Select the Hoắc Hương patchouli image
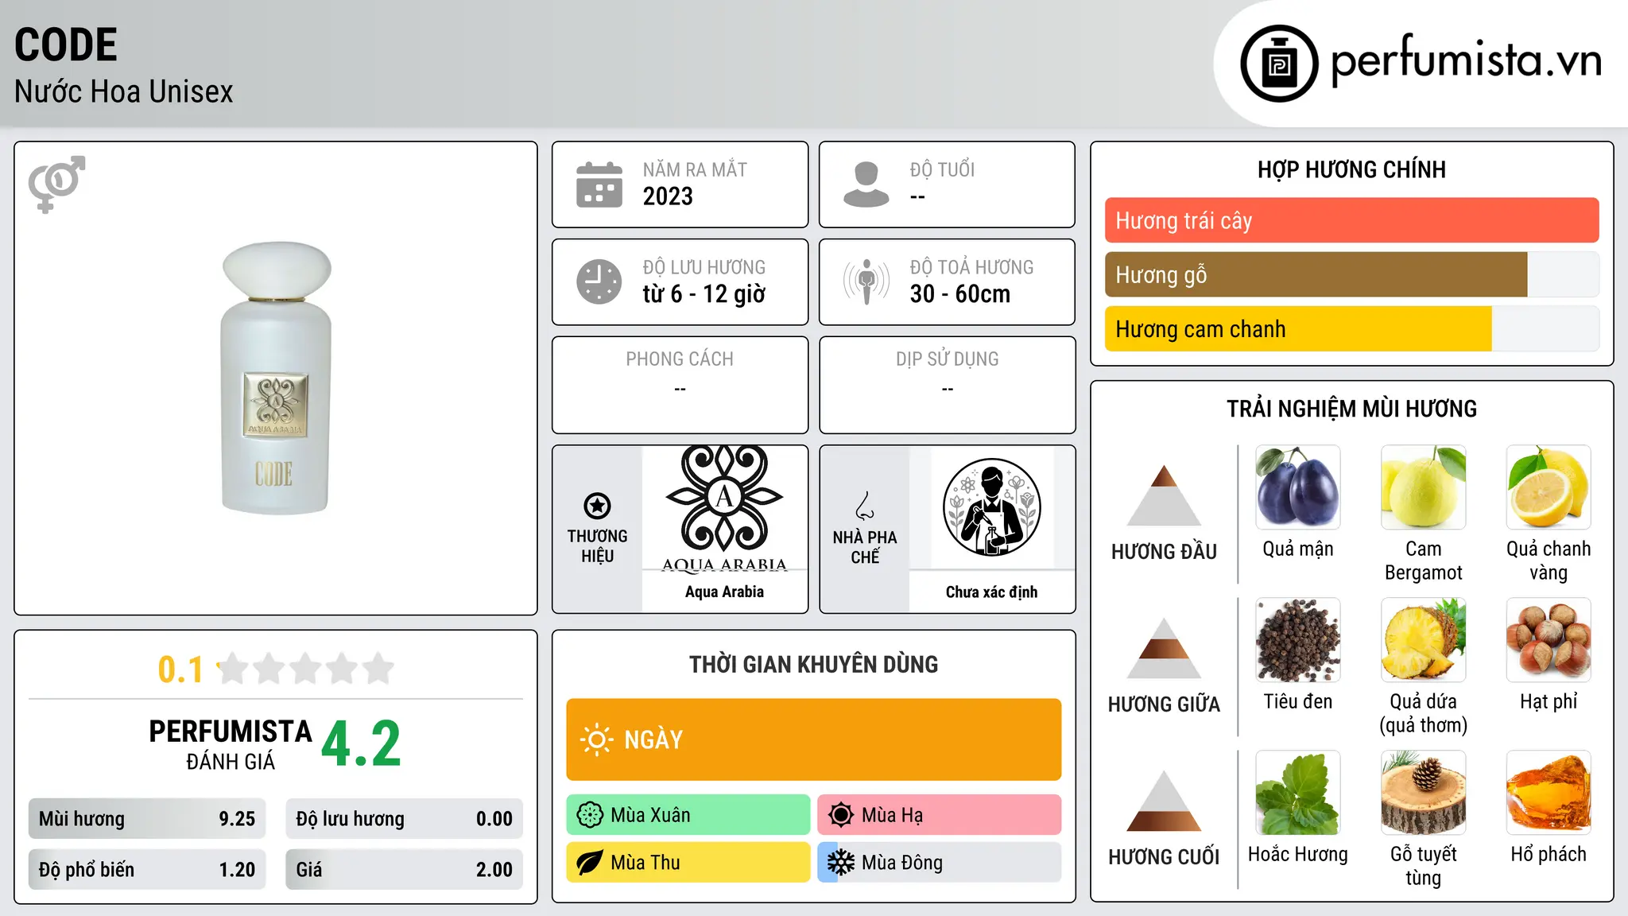The image size is (1628, 916). (1297, 793)
